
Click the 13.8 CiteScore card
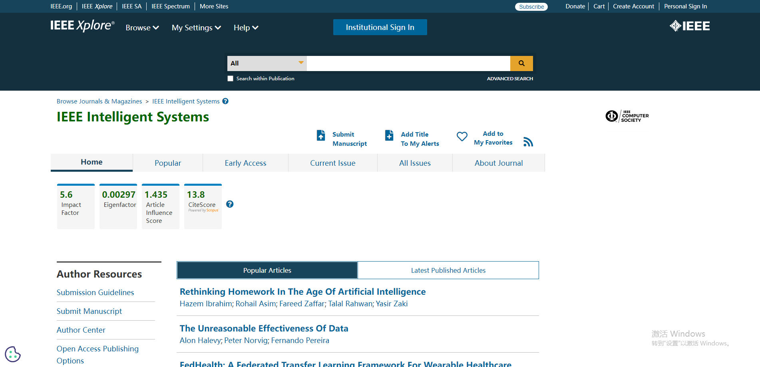[203, 206]
